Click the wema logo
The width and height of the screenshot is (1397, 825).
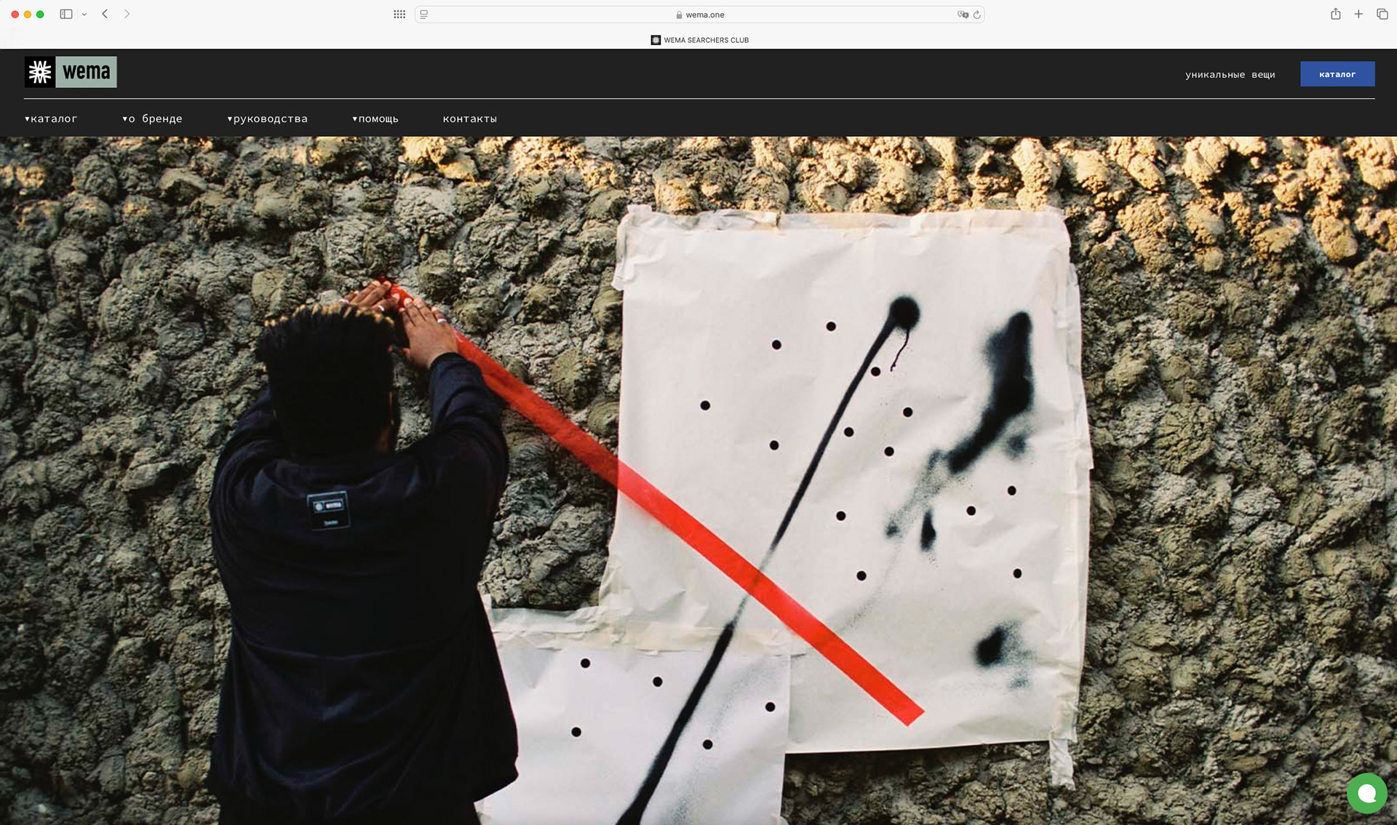click(71, 72)
